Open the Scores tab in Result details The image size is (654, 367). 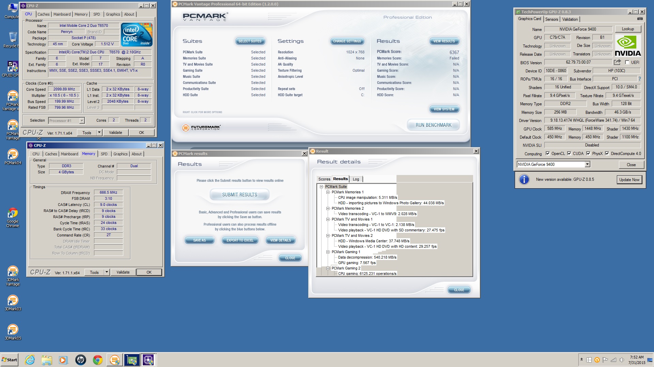pos(324,179)
